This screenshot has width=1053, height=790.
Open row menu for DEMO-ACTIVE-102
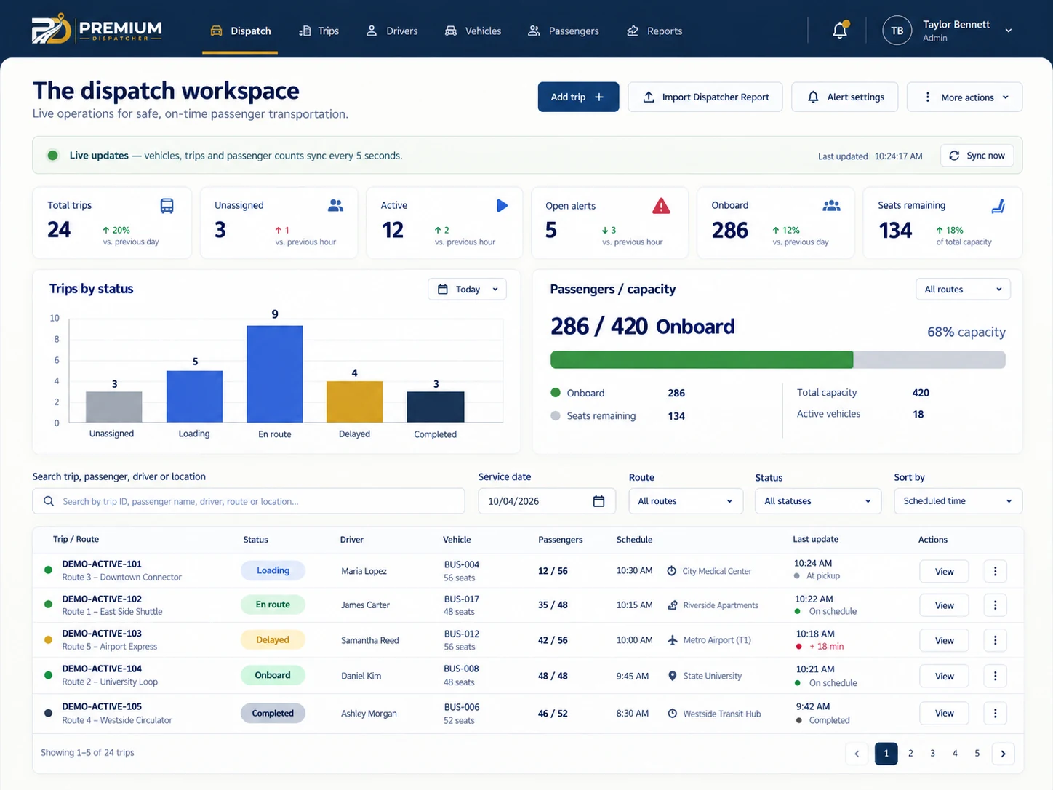click(995, 605)
